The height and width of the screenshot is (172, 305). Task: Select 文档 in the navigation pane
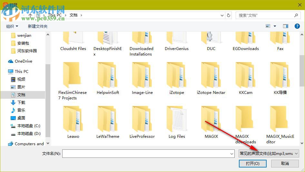23,95
